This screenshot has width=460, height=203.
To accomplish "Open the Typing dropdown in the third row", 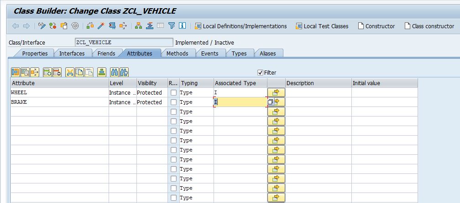I will click(x=197, y=112).
